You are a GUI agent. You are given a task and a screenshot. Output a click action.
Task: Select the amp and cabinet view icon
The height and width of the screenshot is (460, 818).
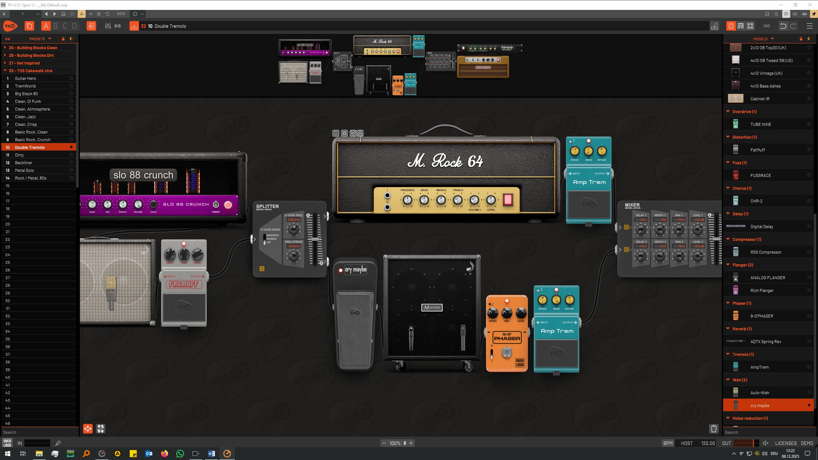coord(741,26)
